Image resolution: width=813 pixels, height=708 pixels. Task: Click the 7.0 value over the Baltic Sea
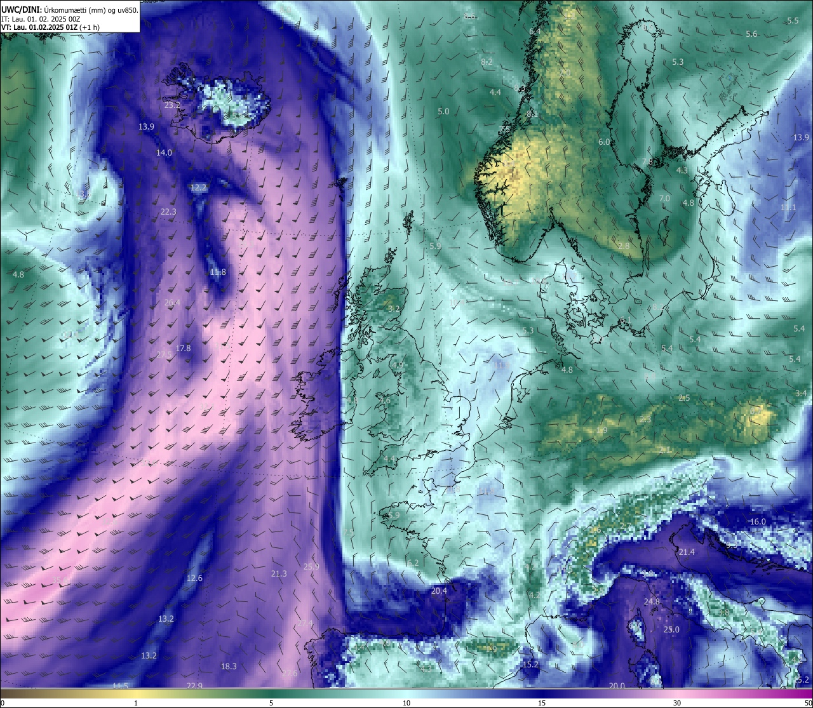coord(664,198)
